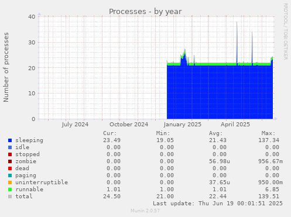Click the y-axis label 30
Viewport: 291px width, 217px height.
click(32, 43)
